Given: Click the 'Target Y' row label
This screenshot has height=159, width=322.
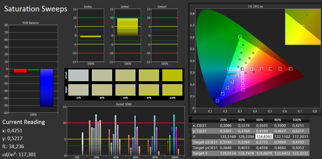Looking at the screenshot, I should [199, 153].
